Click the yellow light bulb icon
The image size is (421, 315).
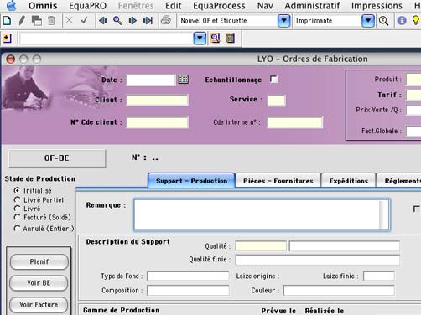pos(416,20)
